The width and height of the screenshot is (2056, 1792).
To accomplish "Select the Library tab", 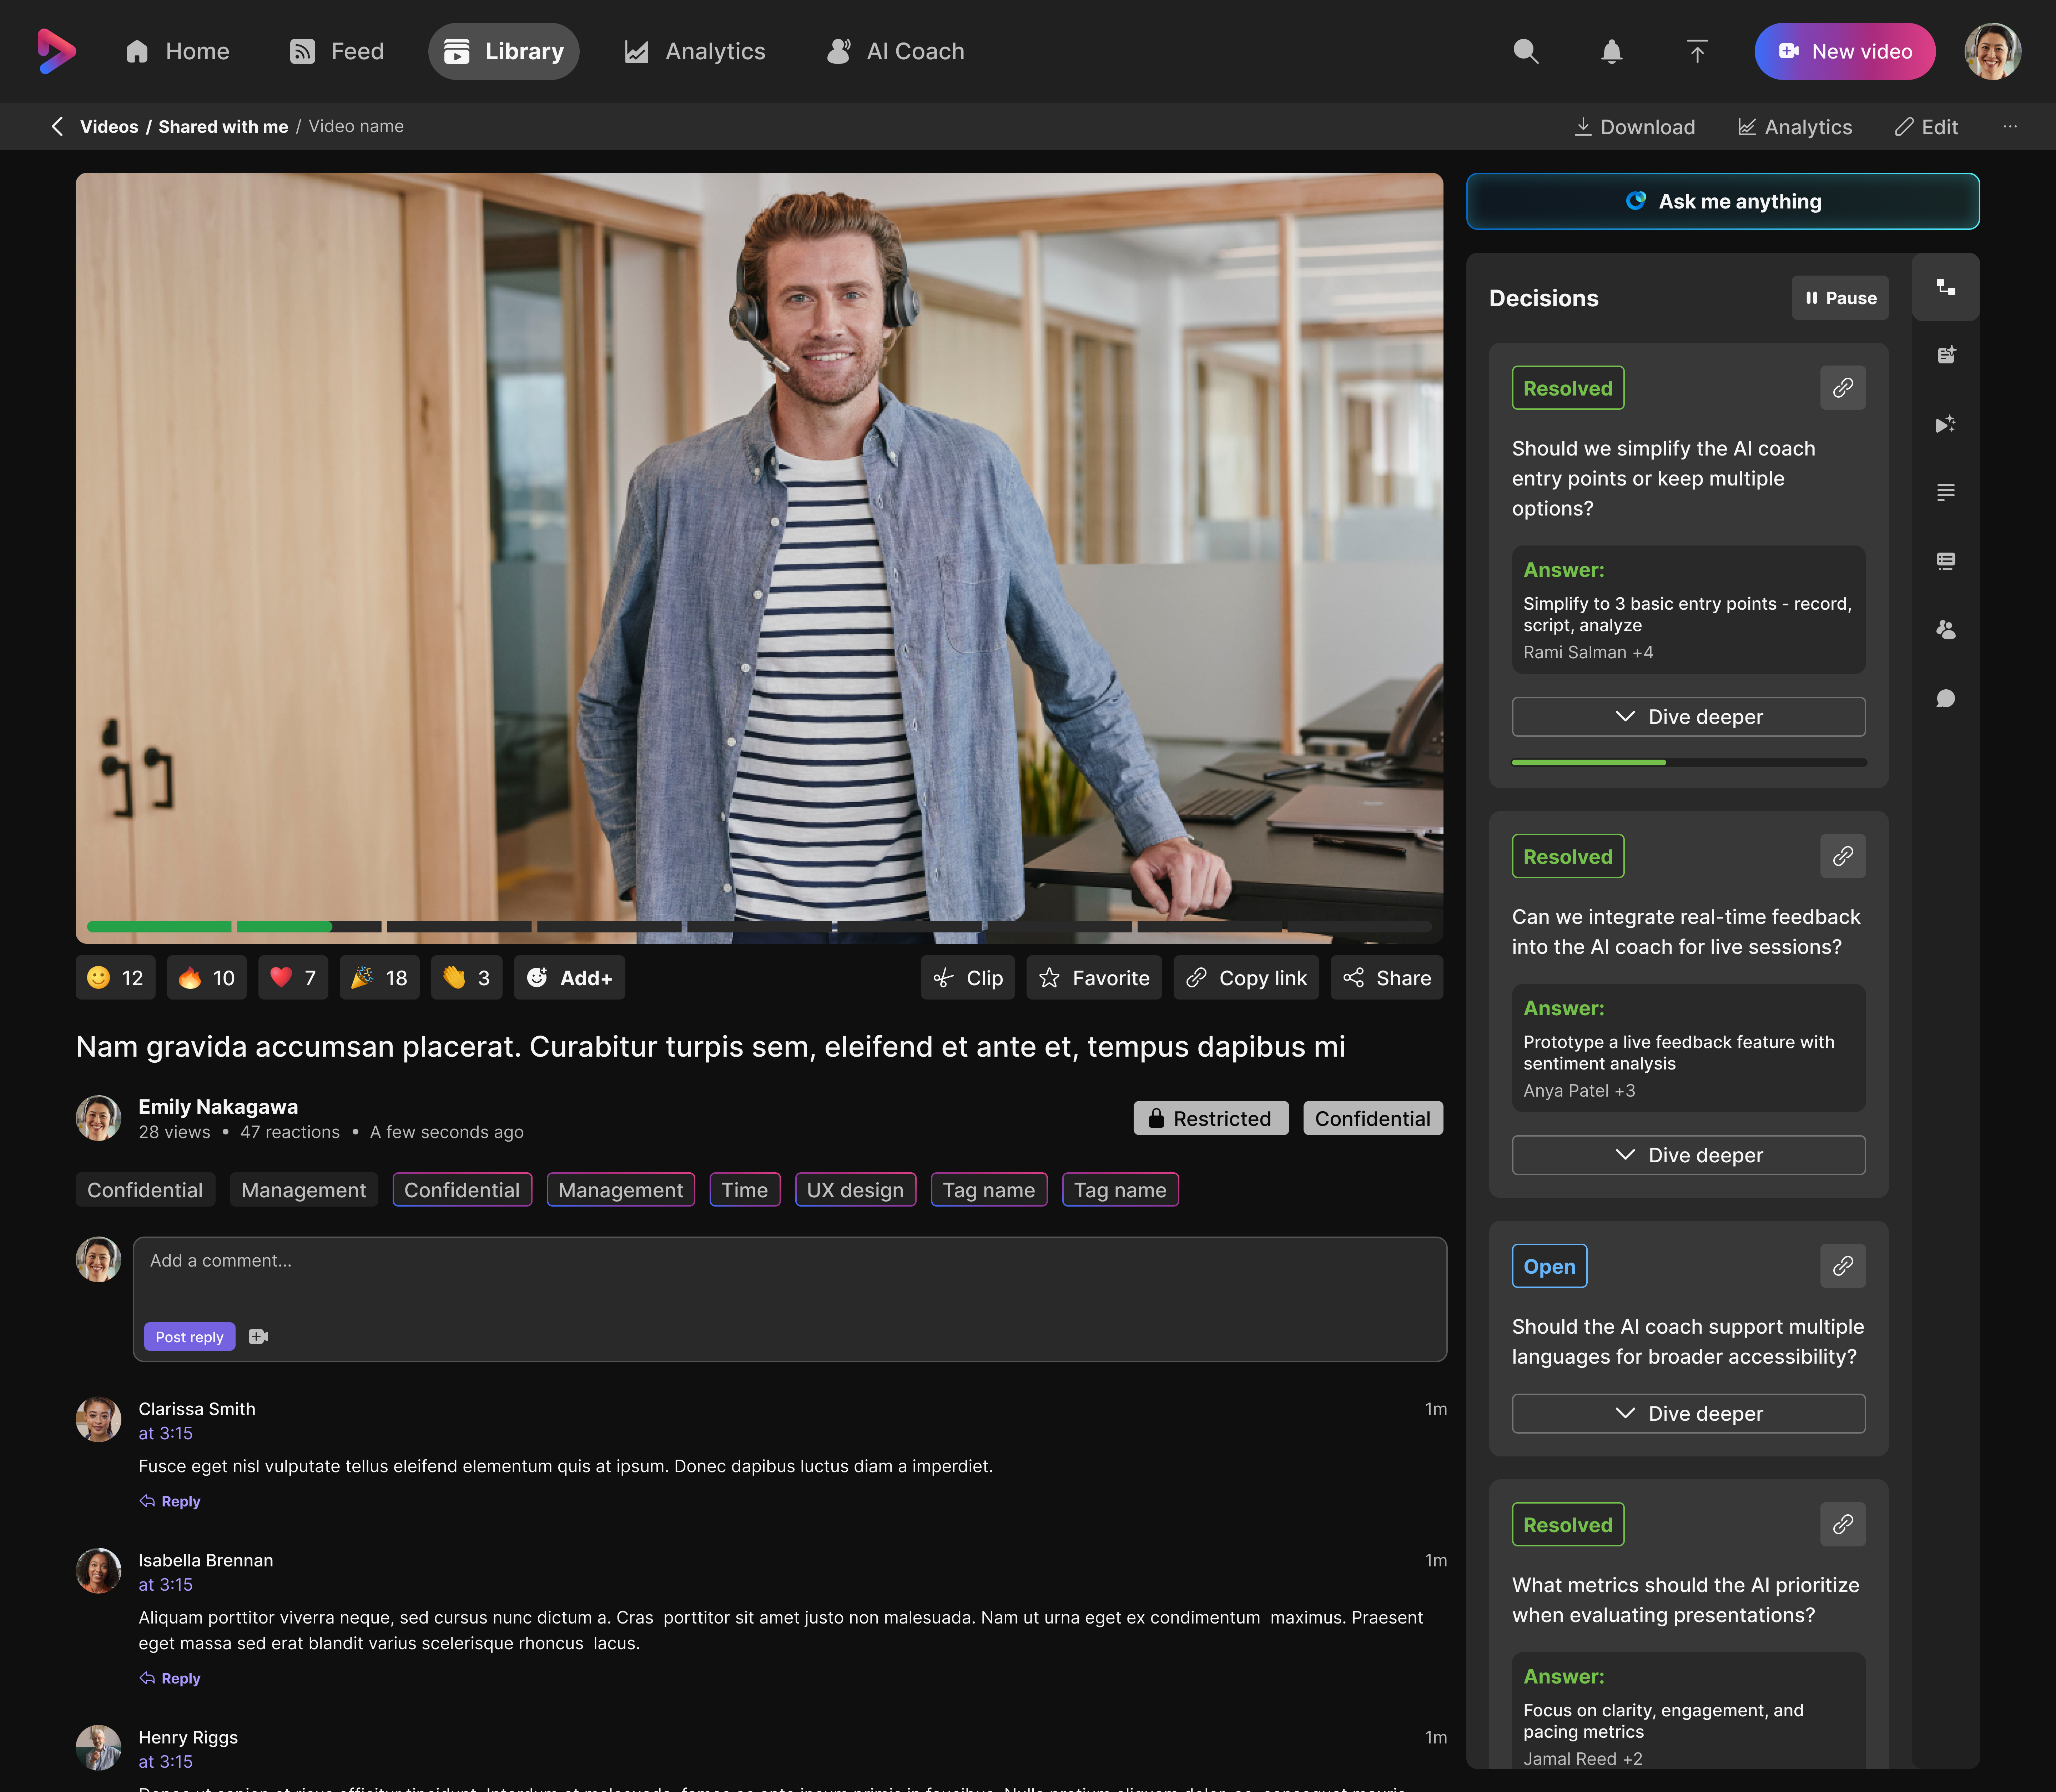I will click(x=504, y=51).
